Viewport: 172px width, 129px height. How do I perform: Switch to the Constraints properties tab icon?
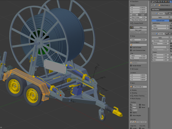168,2
